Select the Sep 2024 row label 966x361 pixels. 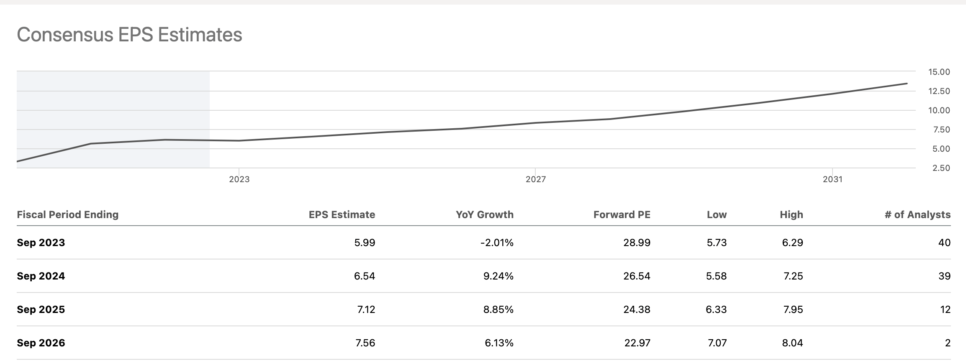tap(41, 276)
